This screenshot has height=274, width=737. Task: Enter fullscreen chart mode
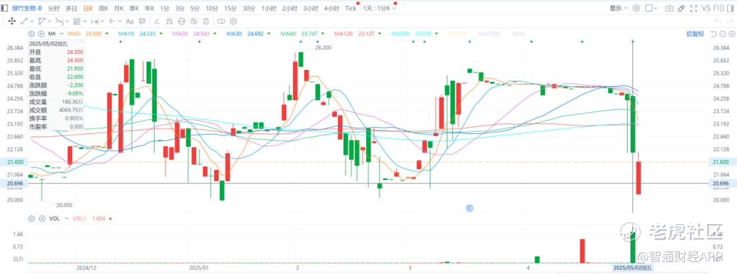point(693,9)
